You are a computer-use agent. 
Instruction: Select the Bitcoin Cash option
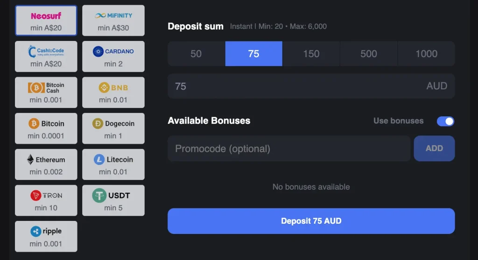[46, 93]
